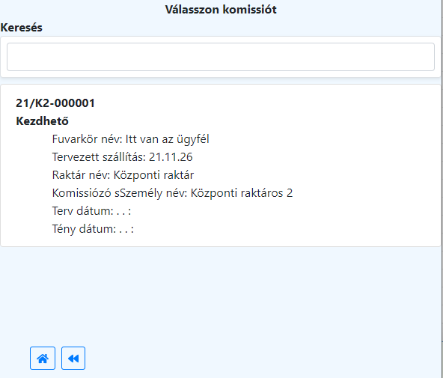Click the 'Válasszon komissiót' heading
The height and width of the screenshot is (378, 443).
221,10
